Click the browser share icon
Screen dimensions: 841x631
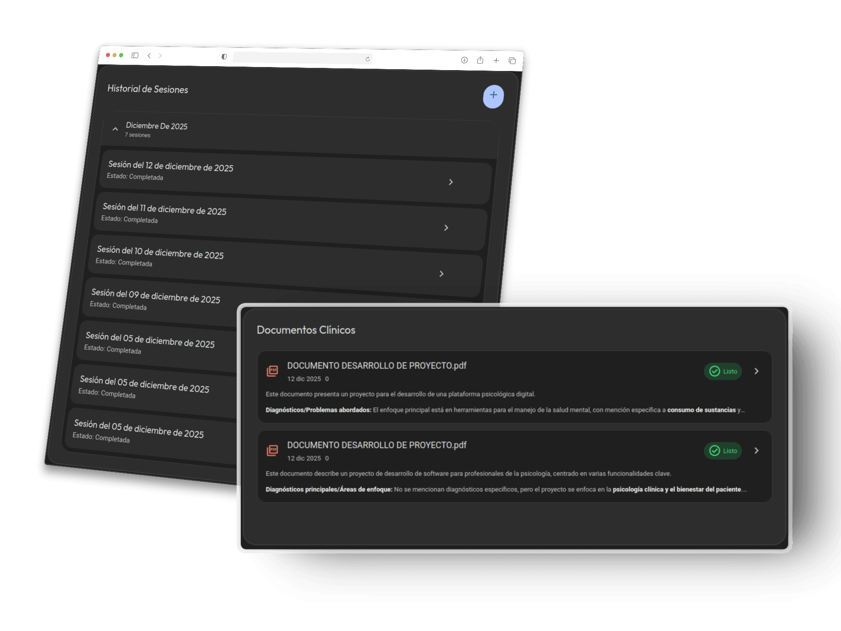480,60
